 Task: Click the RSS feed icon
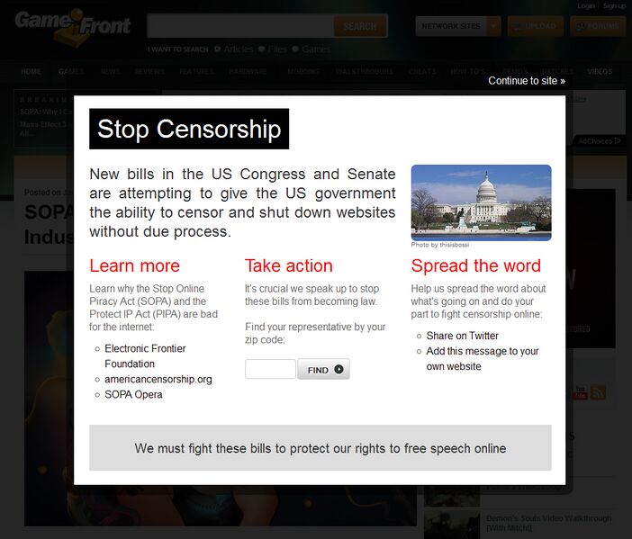click(598, 392)
